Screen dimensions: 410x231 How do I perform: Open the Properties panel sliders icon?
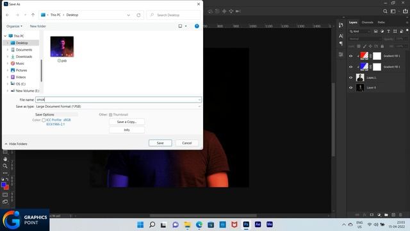(341, 55)
